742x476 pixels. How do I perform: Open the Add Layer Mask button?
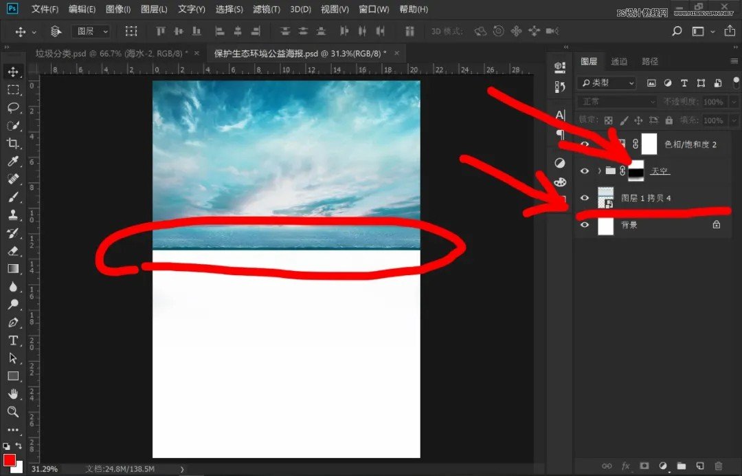pos(644,466)
